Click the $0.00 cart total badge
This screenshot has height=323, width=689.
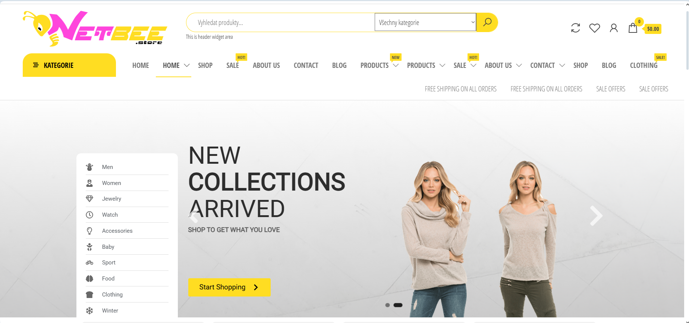[653, 29]
